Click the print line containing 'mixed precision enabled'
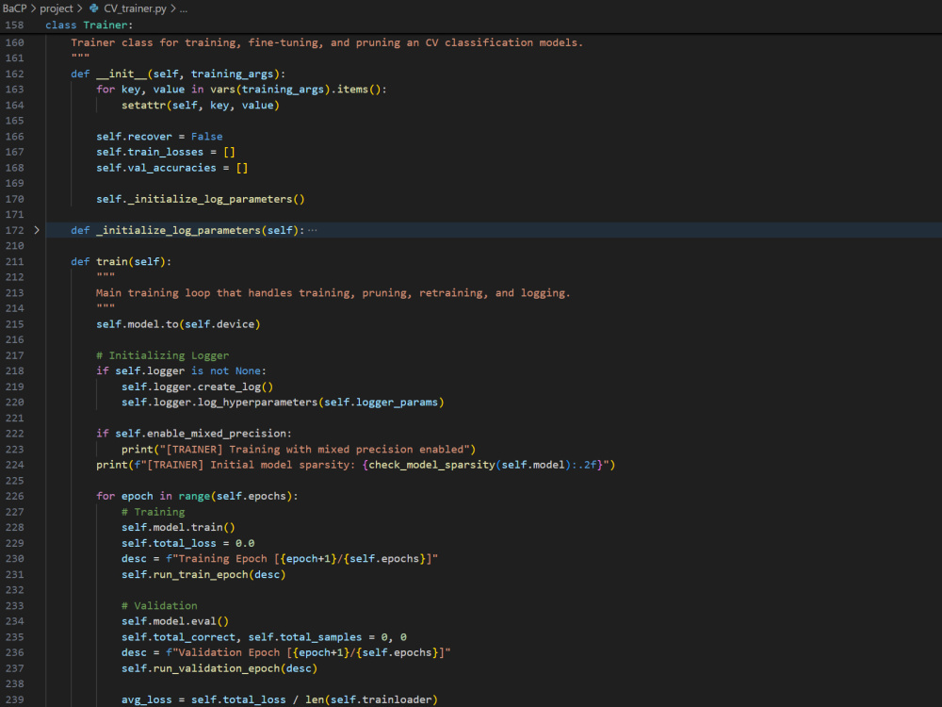The width and height of the screenshot is (942, 707). (x=299, y=449)
